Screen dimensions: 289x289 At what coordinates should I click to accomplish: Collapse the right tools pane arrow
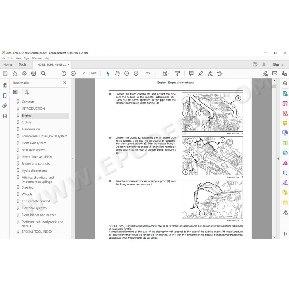(278, 159)
